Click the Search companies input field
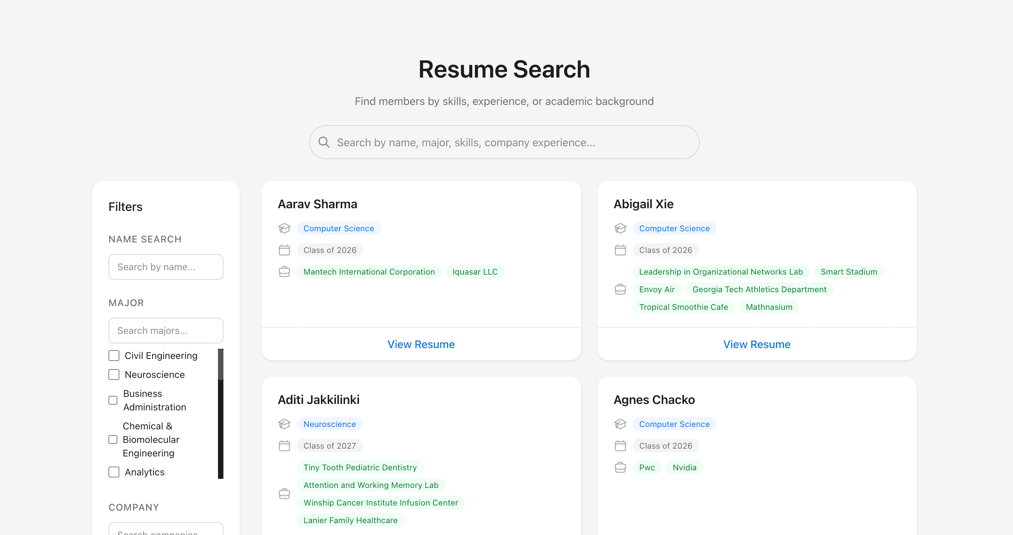This screenshot has height=535, width=1013. [x=165, y=529]
